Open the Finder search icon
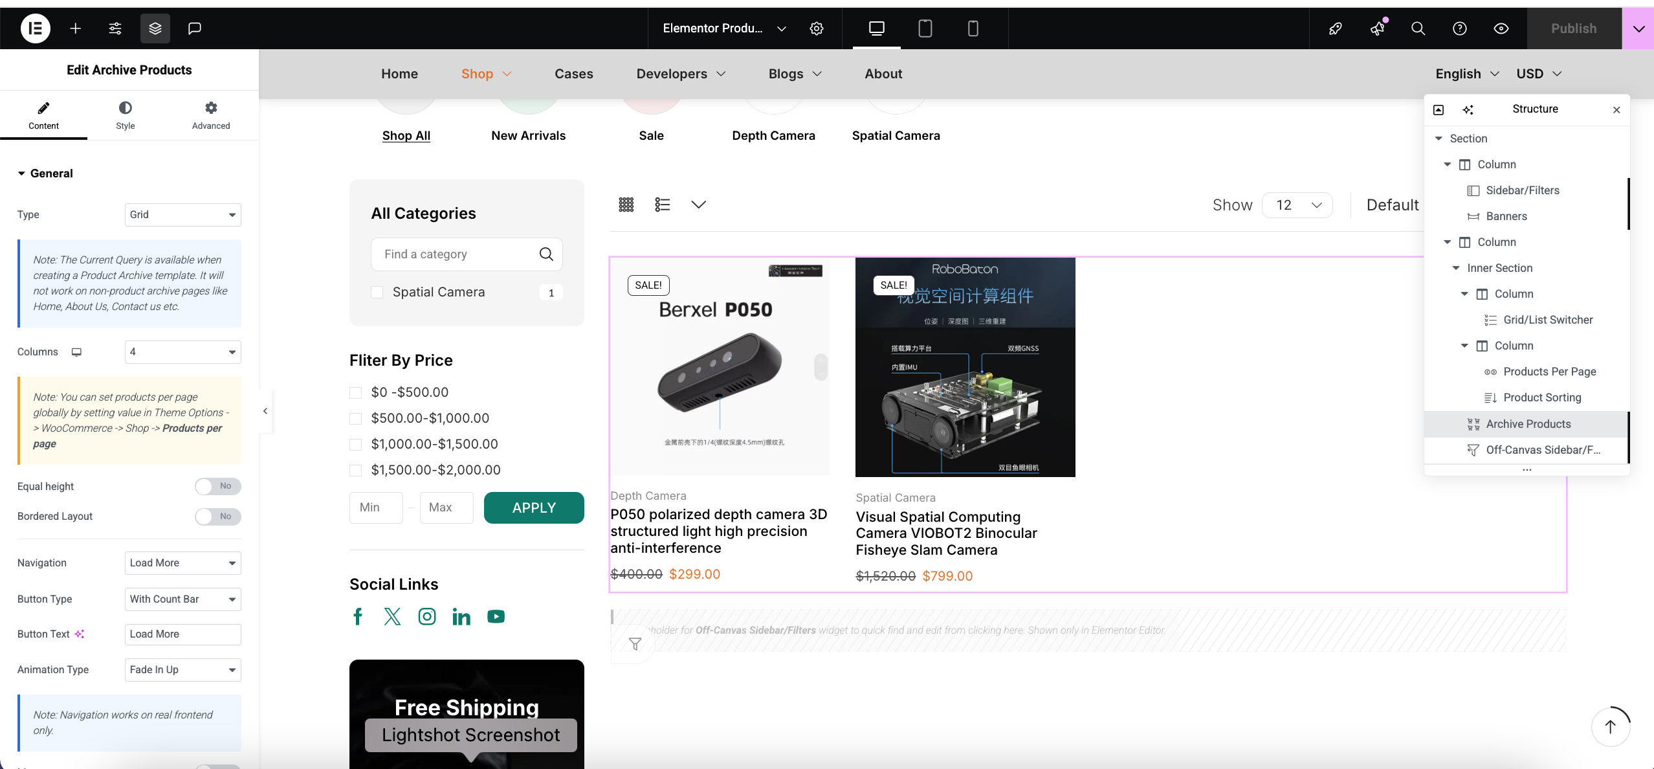 (1418, 28)
